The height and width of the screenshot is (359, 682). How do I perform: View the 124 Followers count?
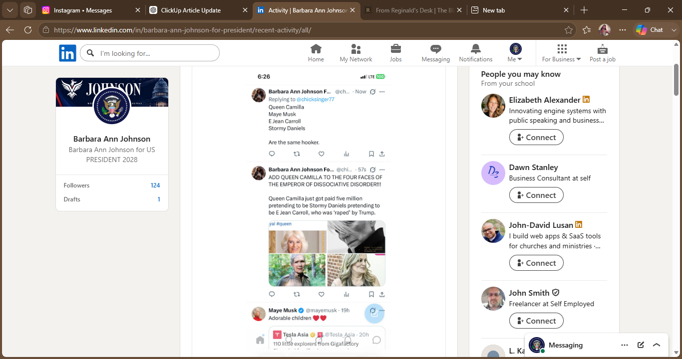pos(155,185)
